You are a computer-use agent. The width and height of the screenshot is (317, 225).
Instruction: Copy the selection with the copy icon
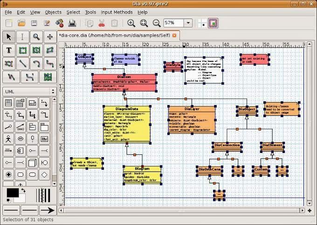[x=89, y=23]
